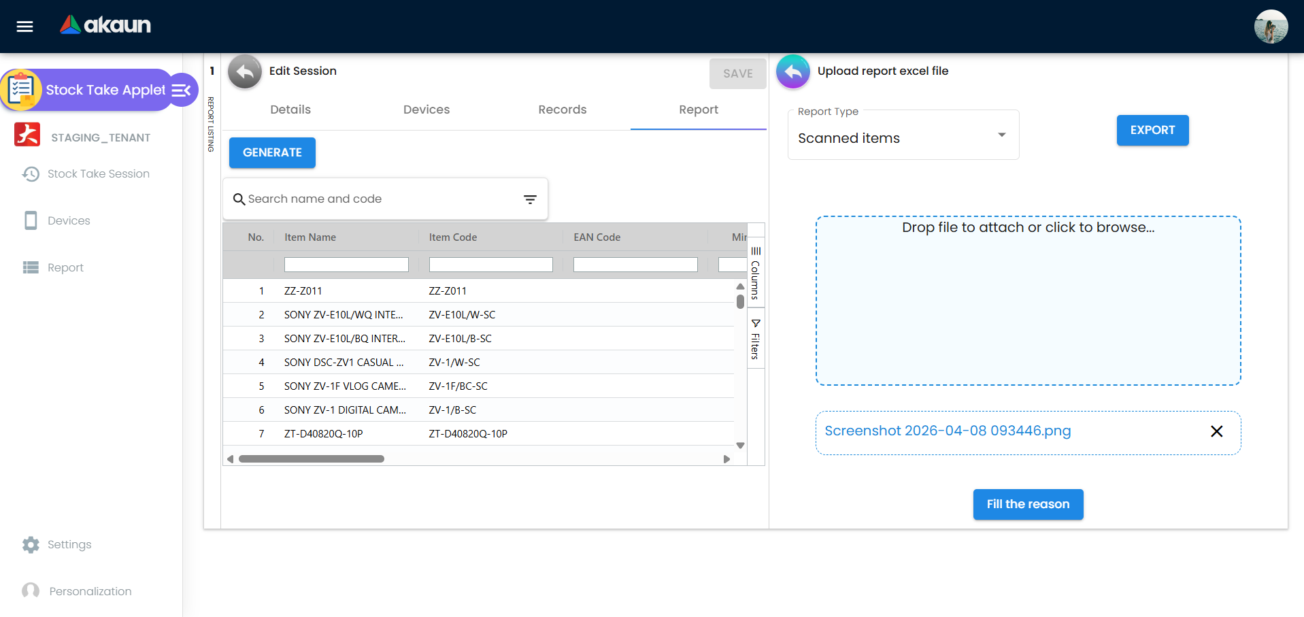Collapse the Stock Take Applet sidebar

click(182, 90)
